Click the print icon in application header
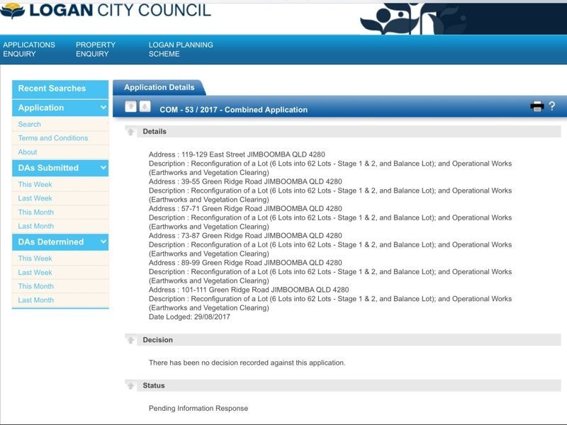The image size is (567, 425). (x=537, y=107)
